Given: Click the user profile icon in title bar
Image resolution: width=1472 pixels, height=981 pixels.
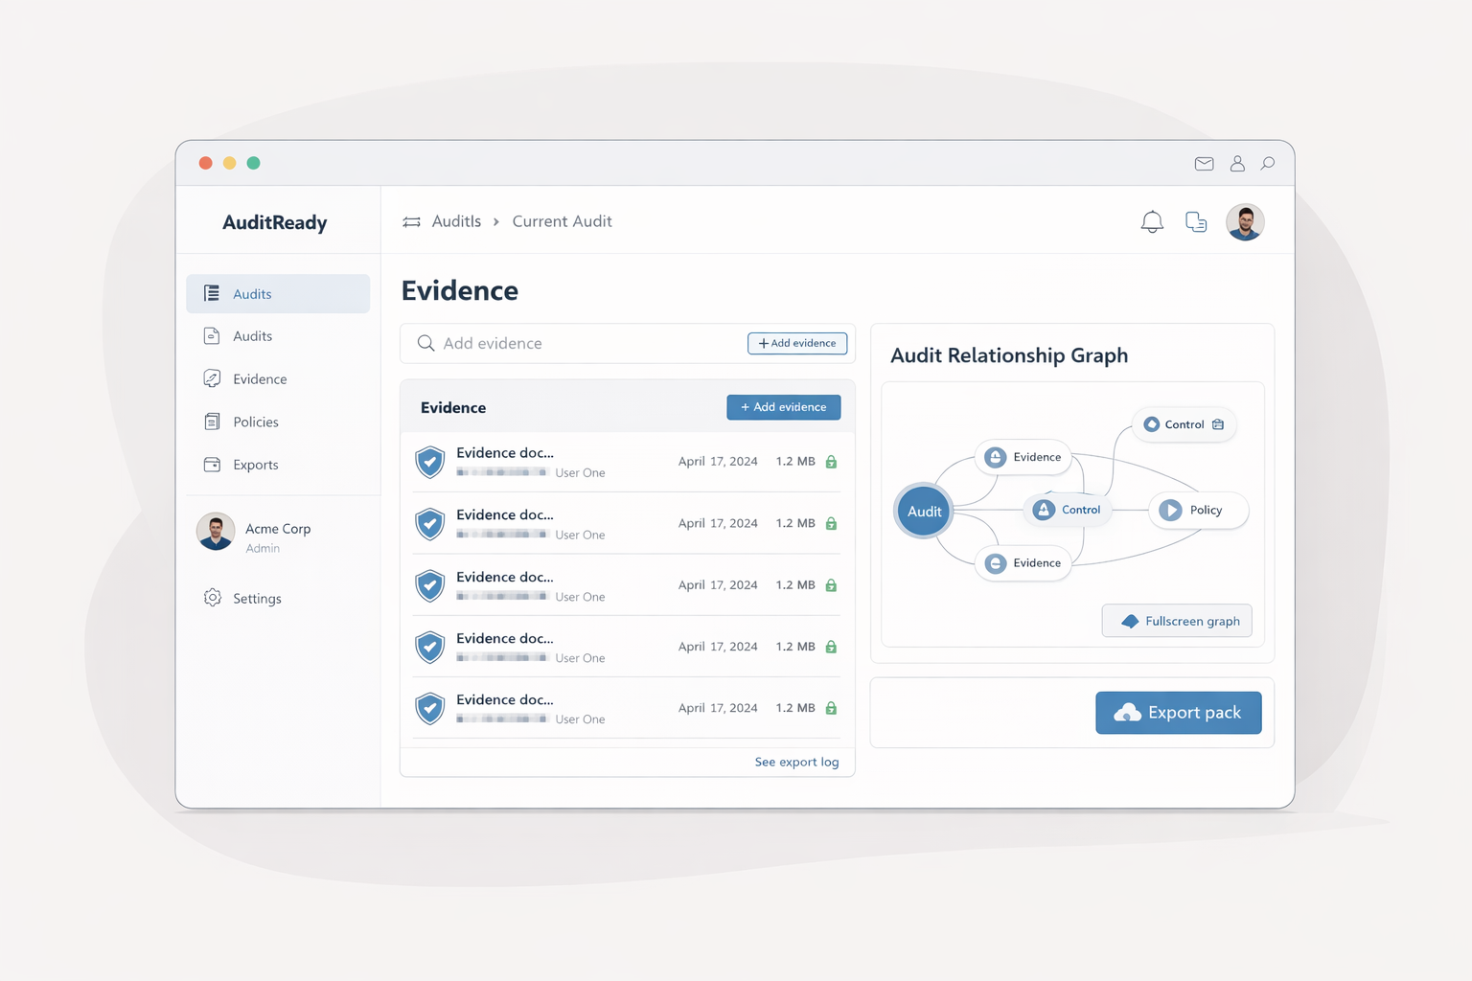Looking at the screenshot, I should tap(1237, 164).
